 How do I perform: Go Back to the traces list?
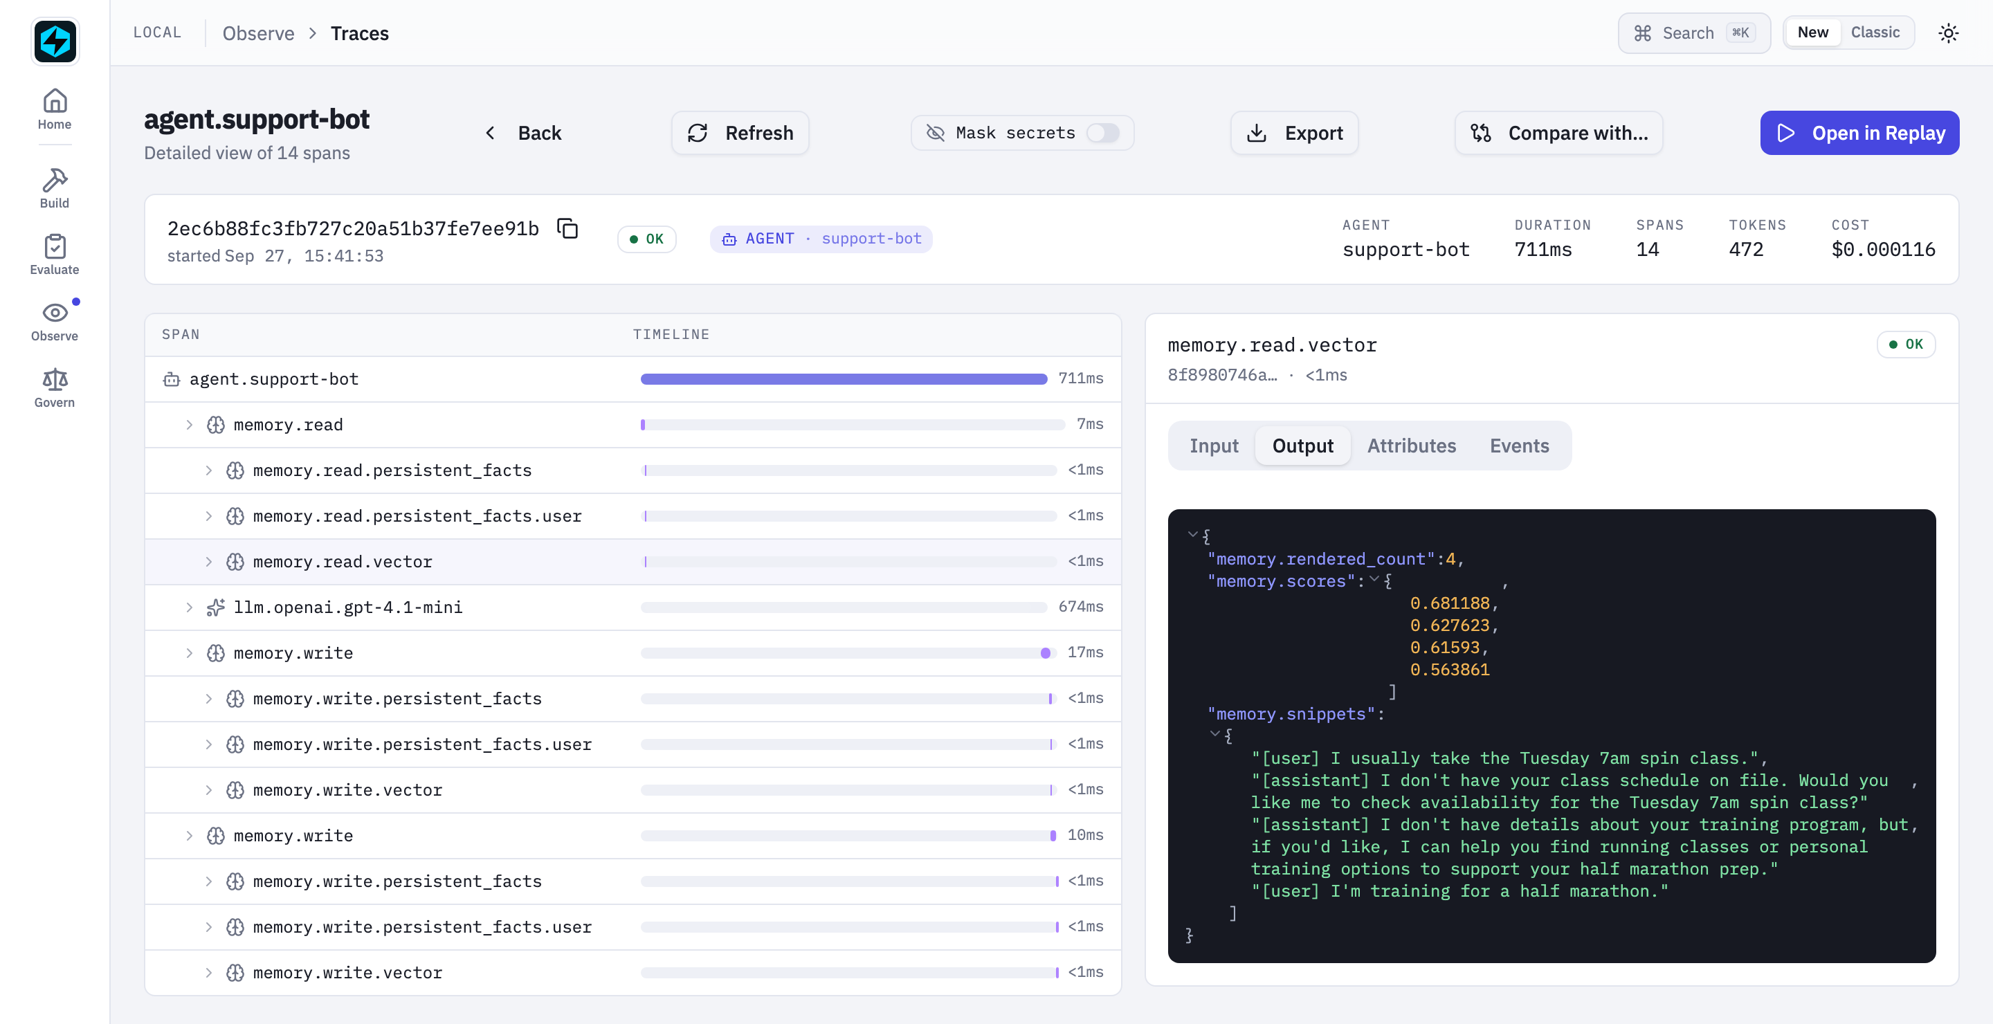coord(524,133)
